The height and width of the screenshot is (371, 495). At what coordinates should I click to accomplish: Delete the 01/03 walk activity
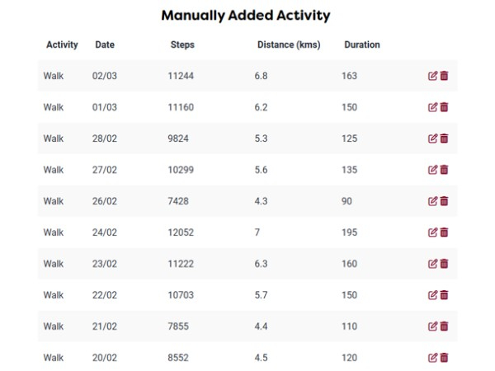pos(444,107)
